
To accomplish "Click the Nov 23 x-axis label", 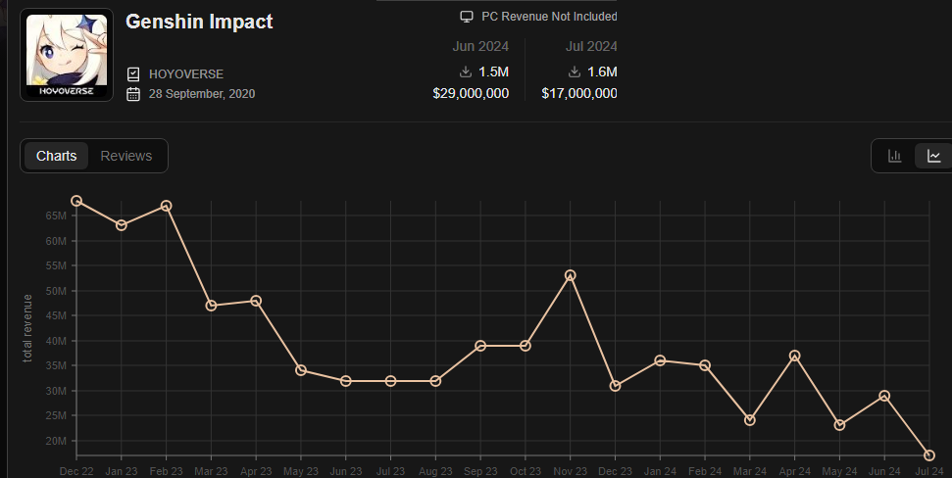I will [x=571, y=471].
